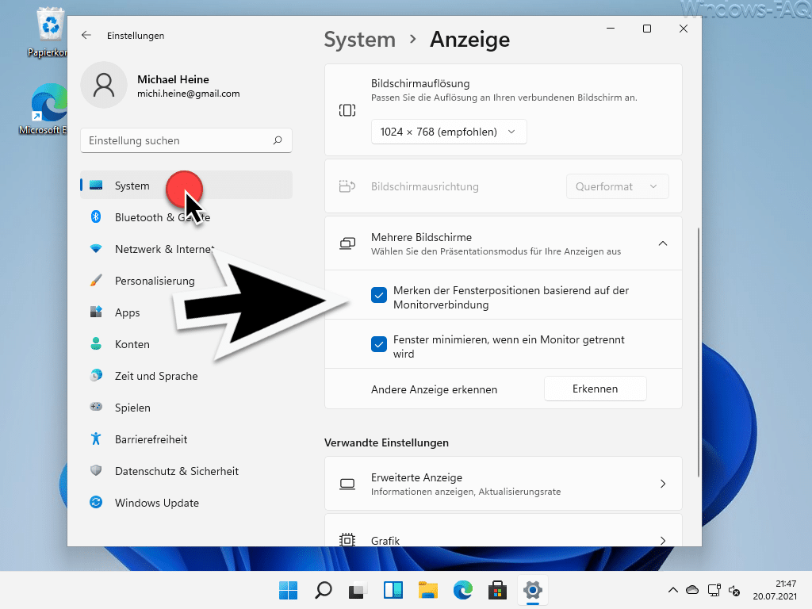
Task: Click the Grafik chip icon
Action: pos(347,540)
